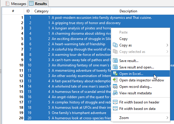
Task: Select Fit width based on header
Action: click(x=140, y=102)
